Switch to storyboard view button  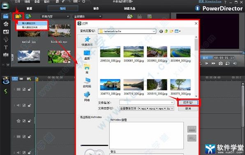(x=21, y=79)
